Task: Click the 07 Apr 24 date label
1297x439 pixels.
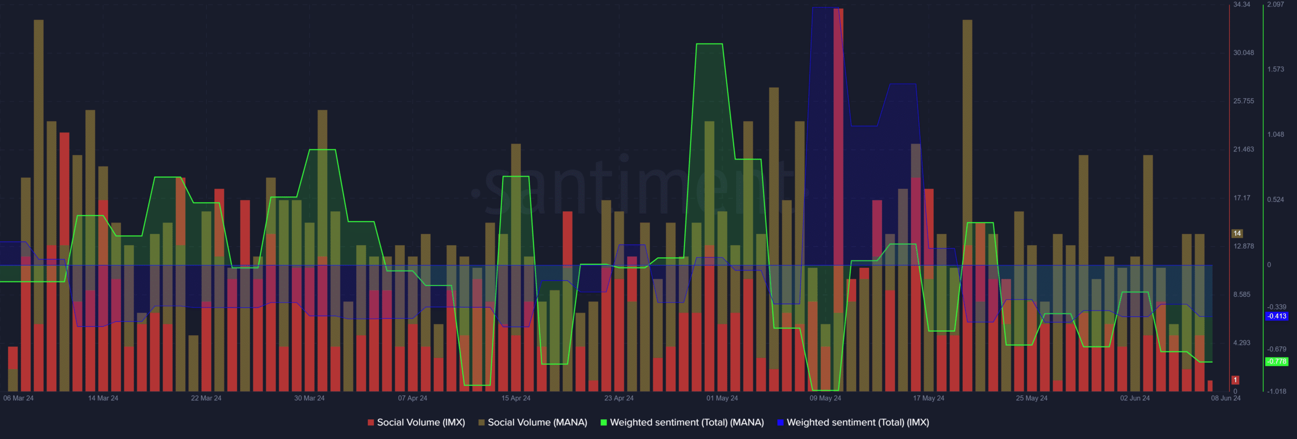Action: point(412,398)
